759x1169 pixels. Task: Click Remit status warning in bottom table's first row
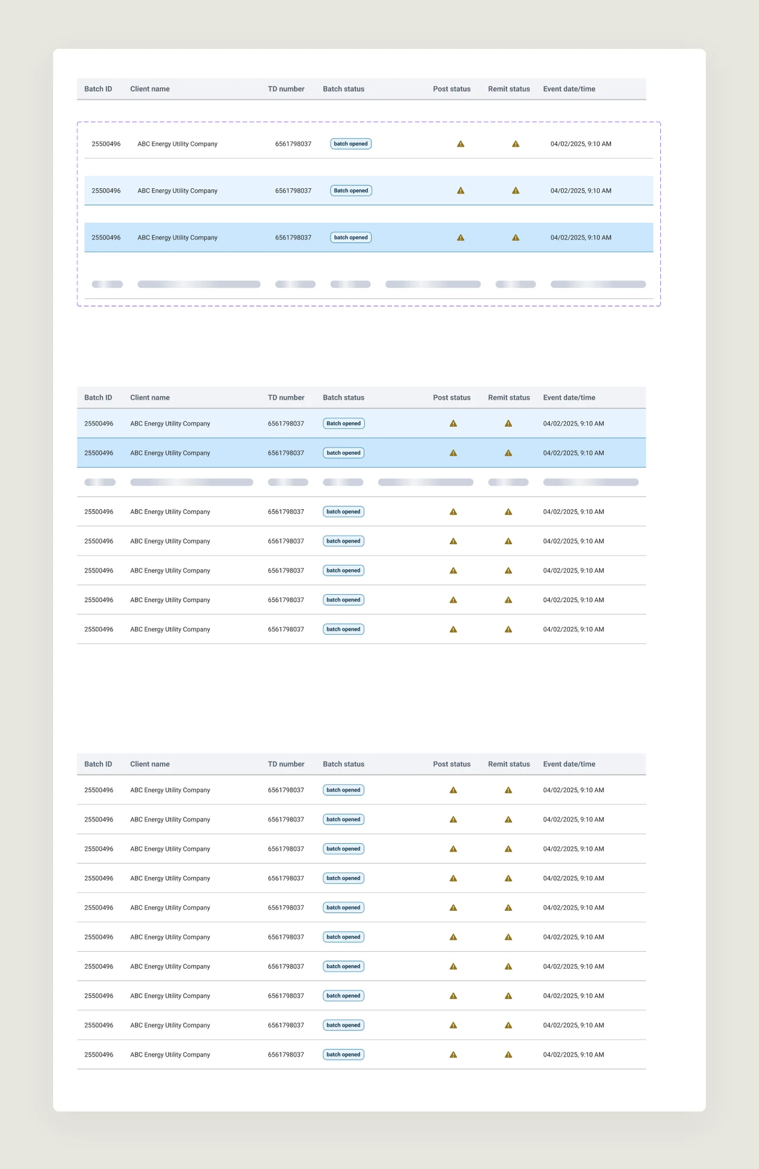point(508,790)
